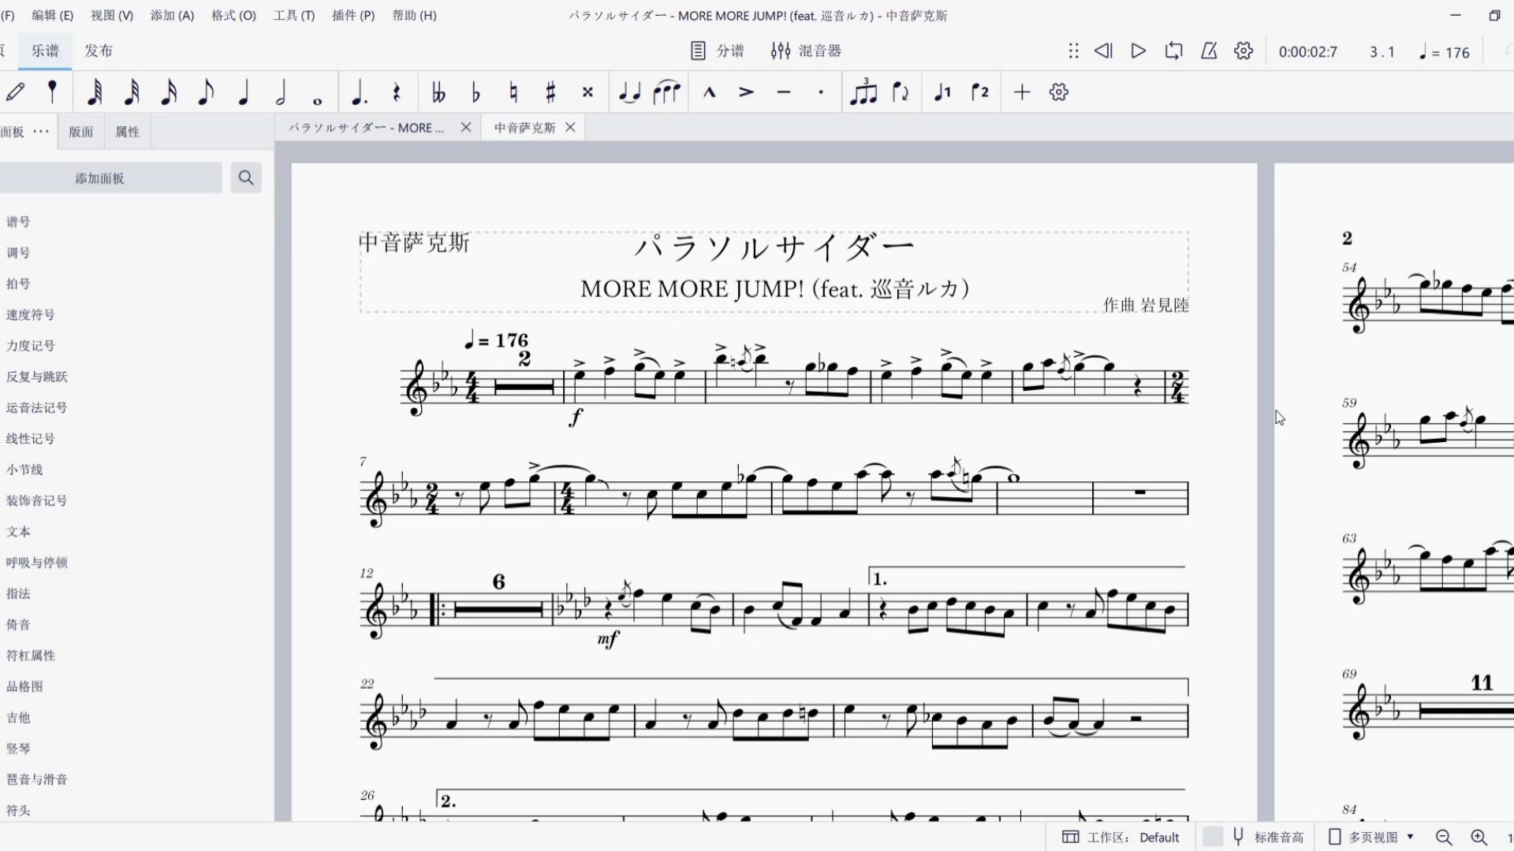Apply natural accidental
Viewport: 1514px width, 851px height.
(513, 92)
